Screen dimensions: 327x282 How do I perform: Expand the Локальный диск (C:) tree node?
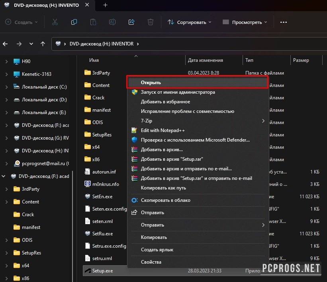pos(6,87)
